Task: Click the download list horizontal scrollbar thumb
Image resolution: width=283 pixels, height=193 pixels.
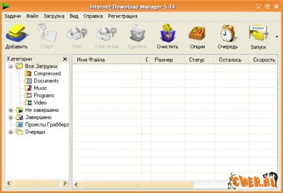Action: 137,184
